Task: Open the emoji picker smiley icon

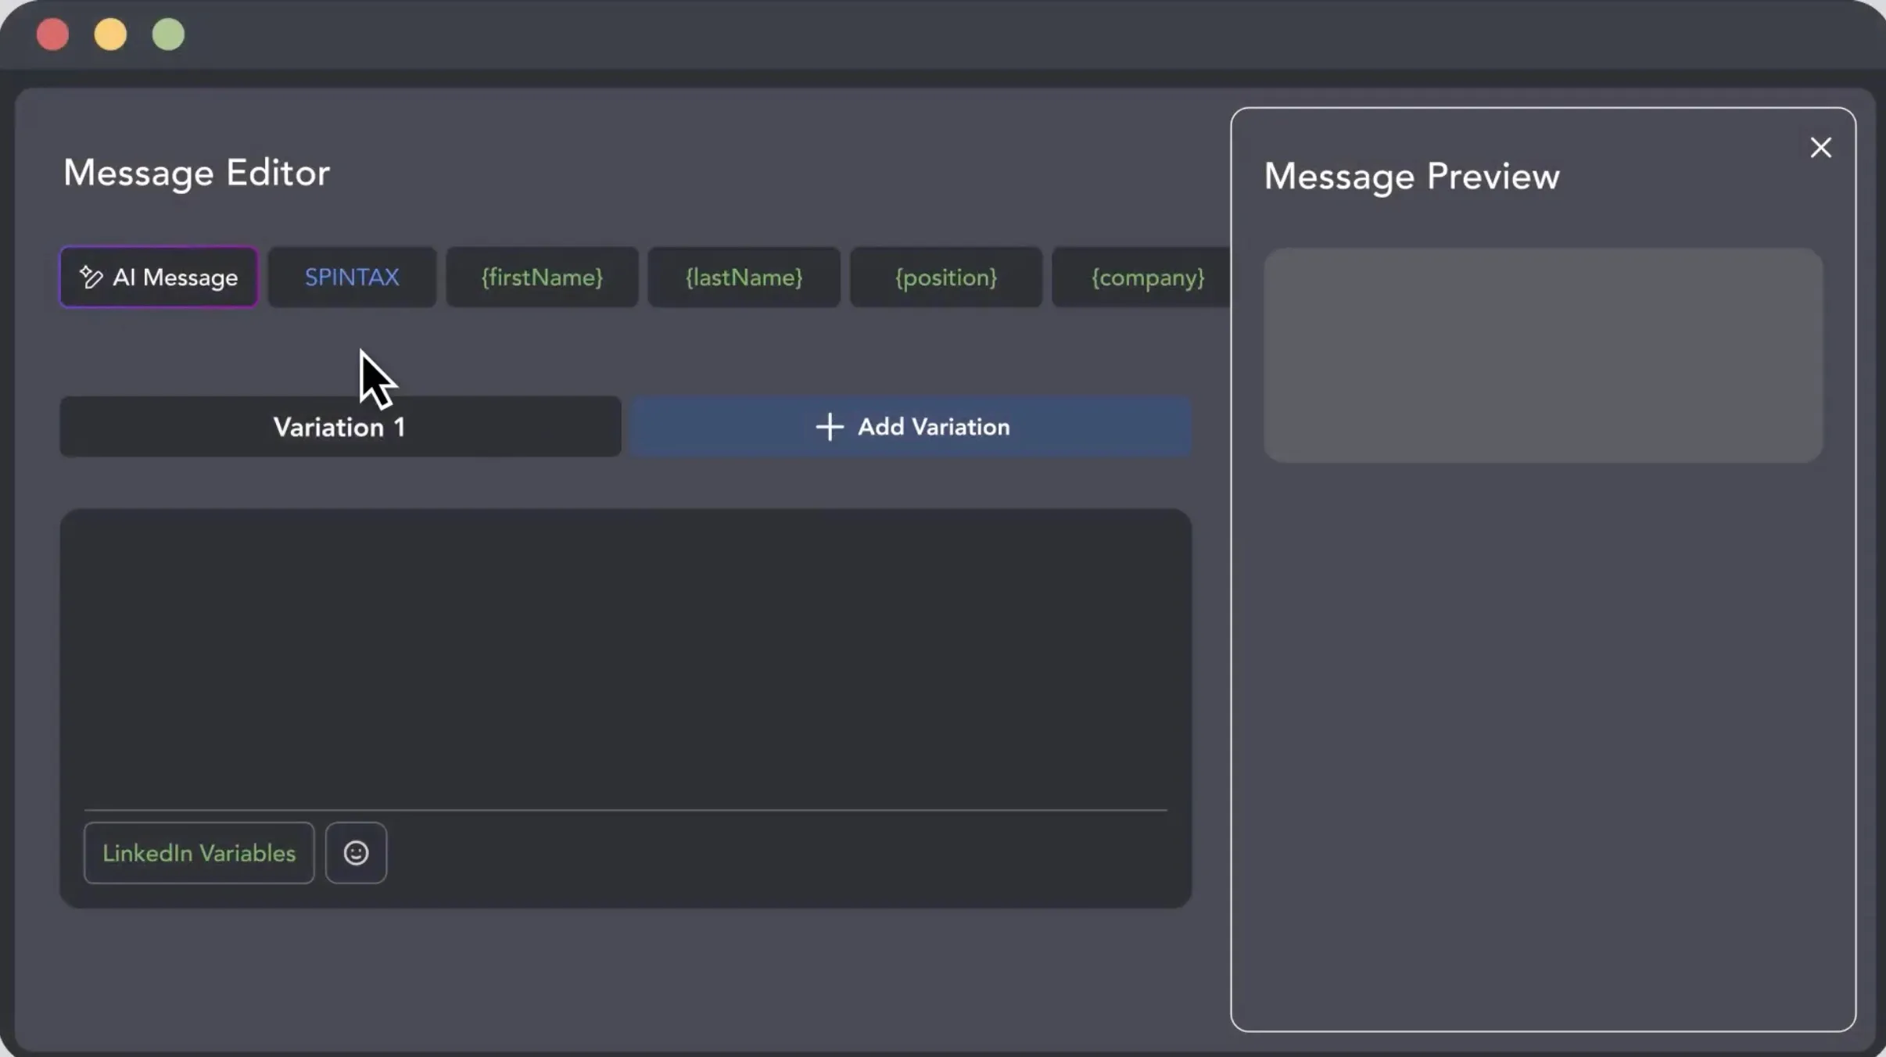Action: pyautogui.click(x=356, y=853)
